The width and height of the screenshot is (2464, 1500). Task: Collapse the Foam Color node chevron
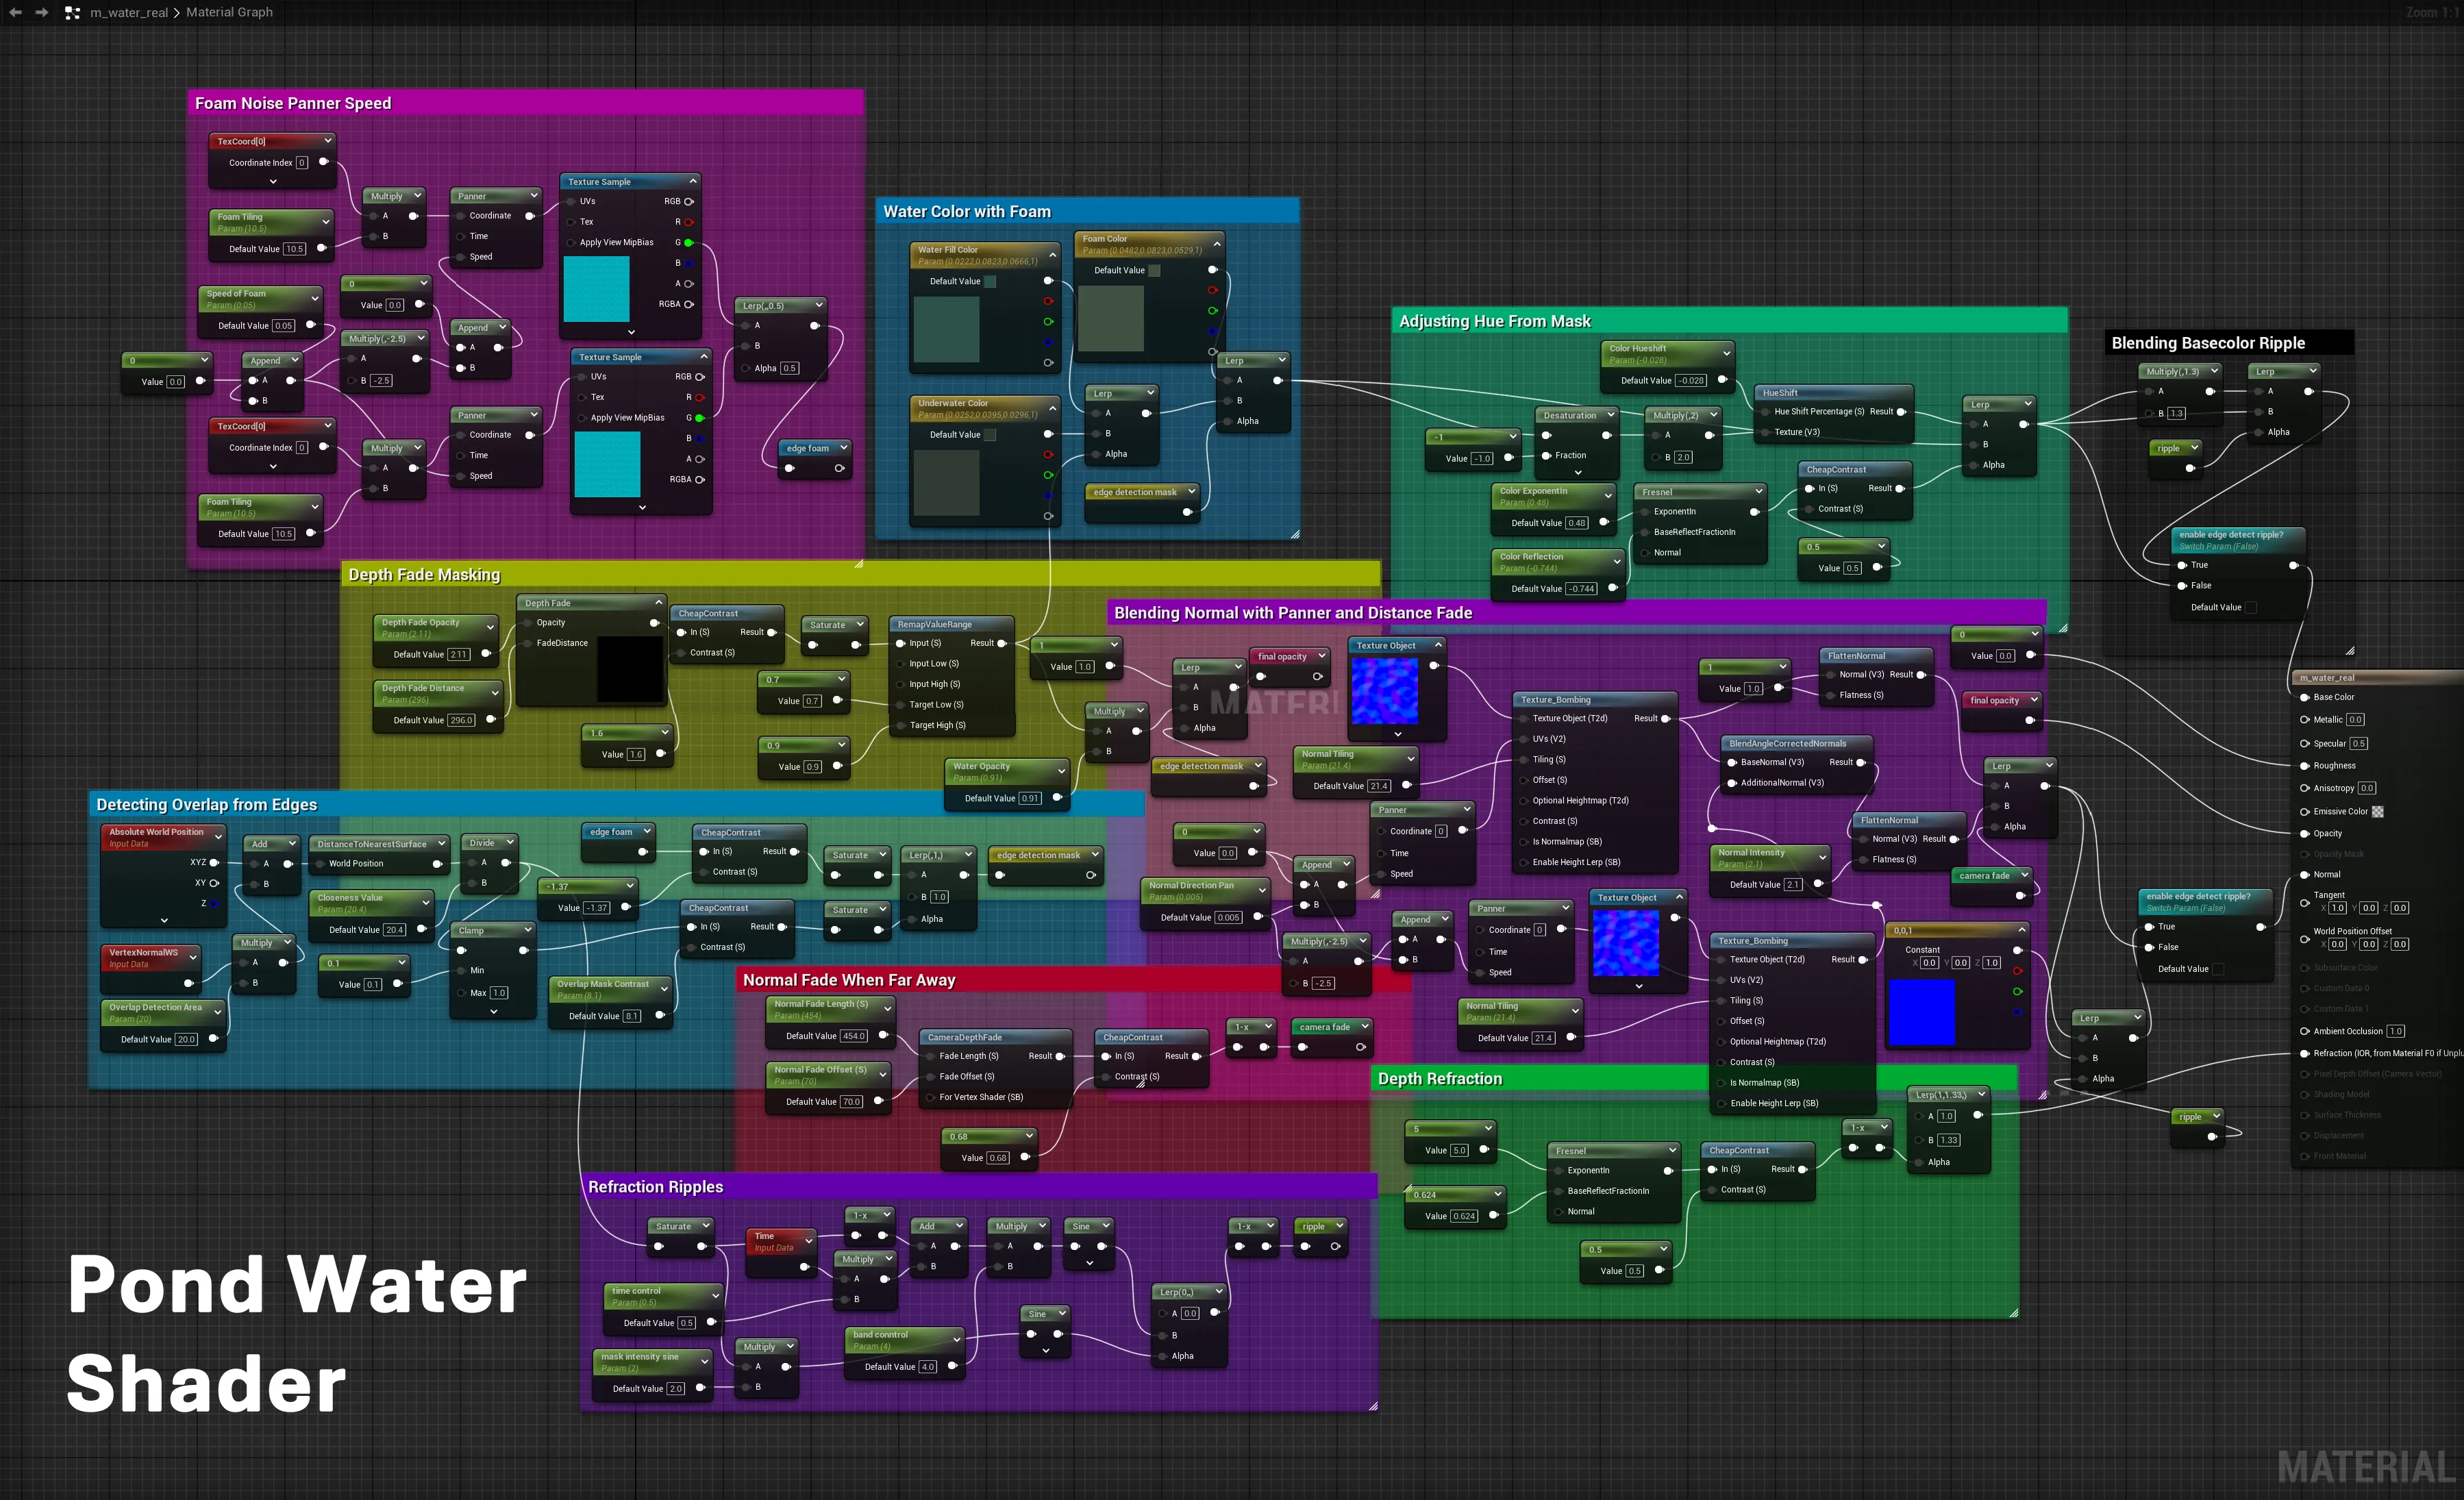tap(1217, 244)
